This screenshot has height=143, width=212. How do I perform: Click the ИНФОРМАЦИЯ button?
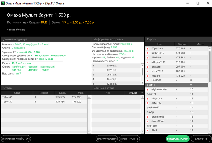tap(107, 139)
